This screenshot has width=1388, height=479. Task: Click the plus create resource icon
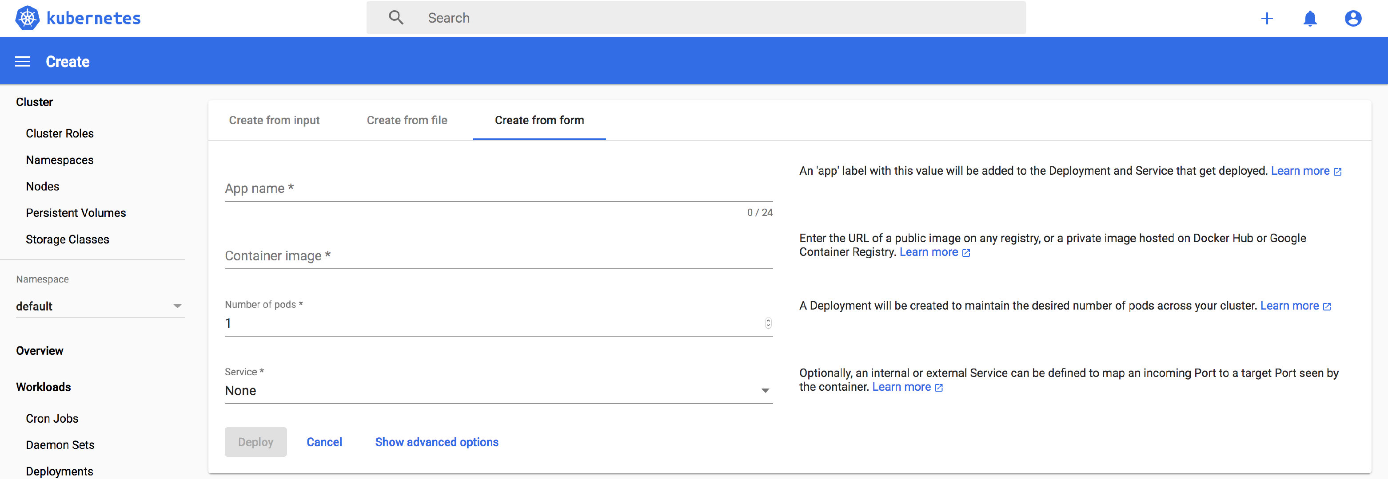1267,19
